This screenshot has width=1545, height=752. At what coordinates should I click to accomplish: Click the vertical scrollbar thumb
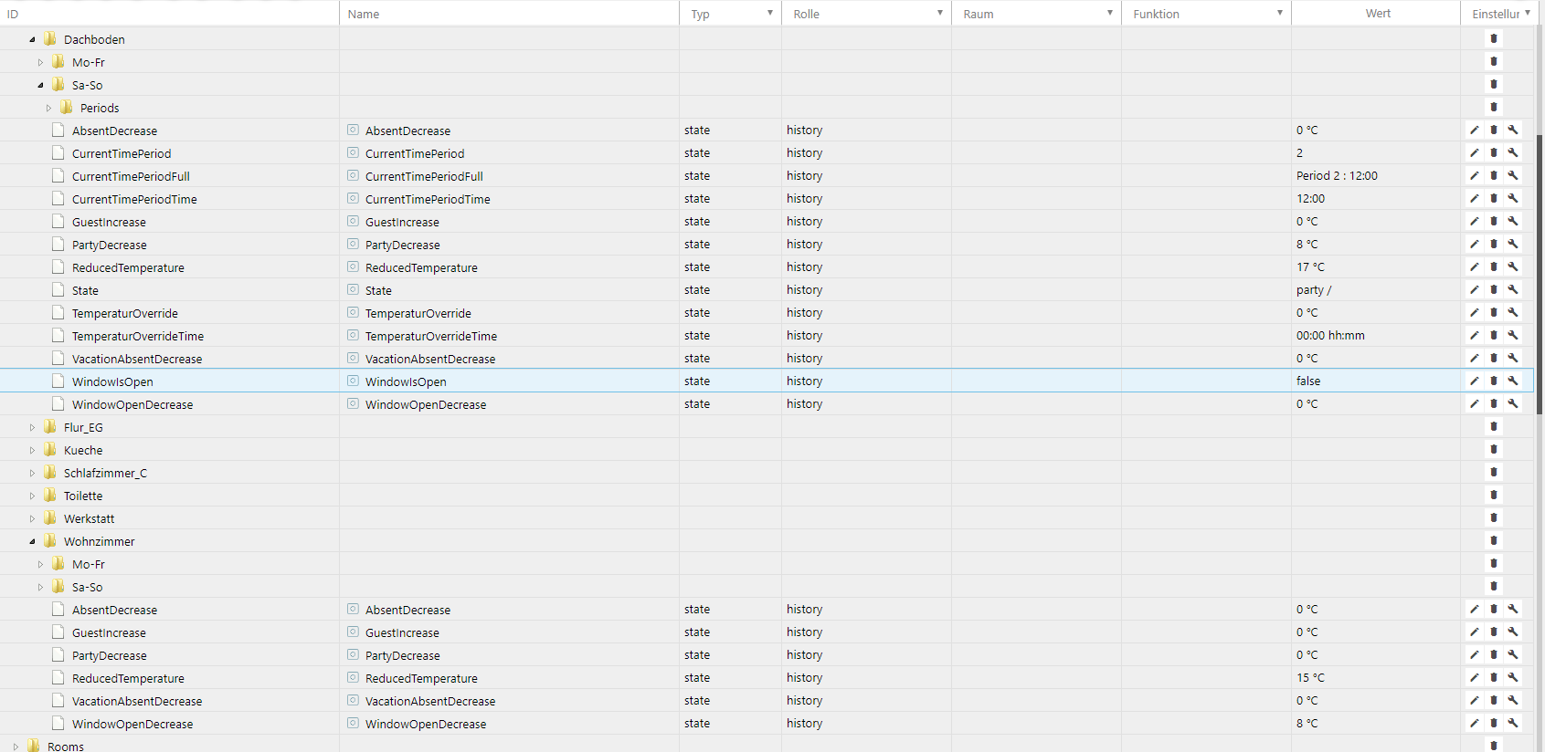[1540, 274]
